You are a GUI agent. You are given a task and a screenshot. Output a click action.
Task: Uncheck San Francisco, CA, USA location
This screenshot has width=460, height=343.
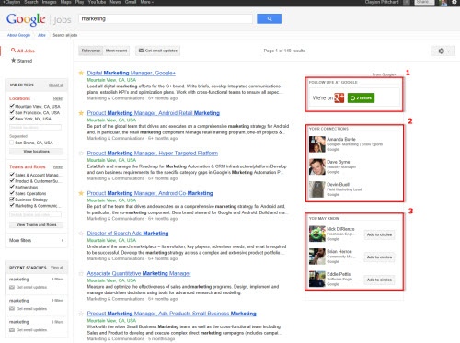point(12,112)
